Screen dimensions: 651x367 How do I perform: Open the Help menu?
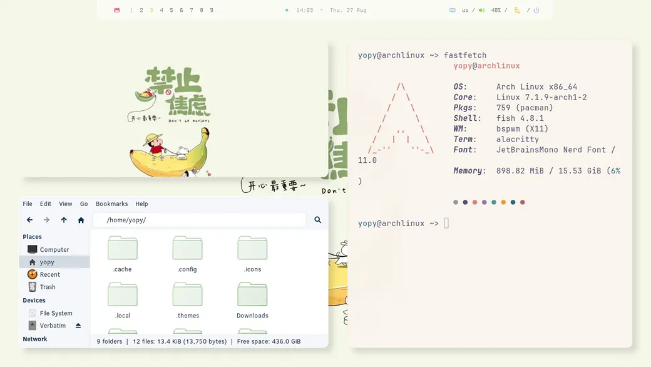click(x=141, y=204)
